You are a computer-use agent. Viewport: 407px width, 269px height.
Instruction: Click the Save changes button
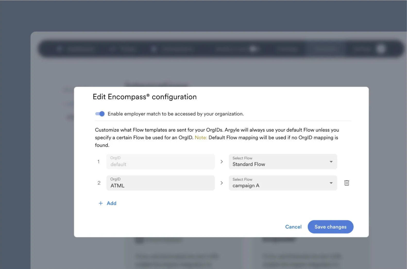tap(330, 227)
